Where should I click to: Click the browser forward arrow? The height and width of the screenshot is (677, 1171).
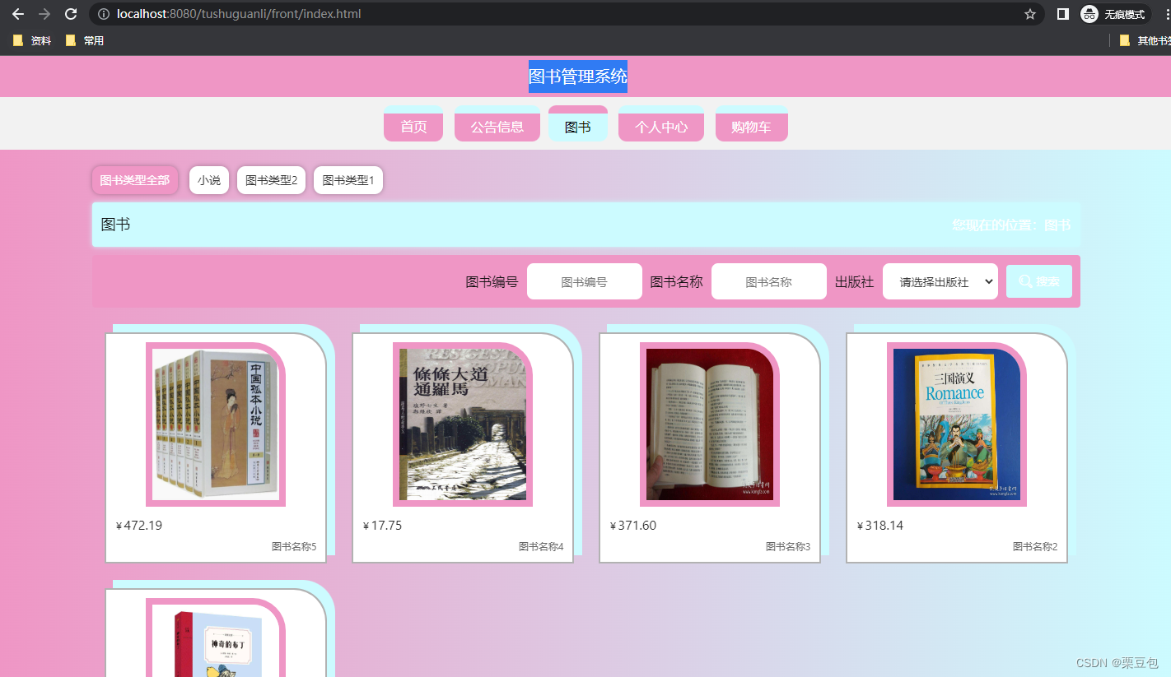[44, 14]
